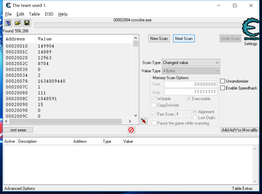Image resolution: width=262 pixels, height=194 pixels.
Task: Click the address table scroll-up arrow
Action: tap(255, 149)
